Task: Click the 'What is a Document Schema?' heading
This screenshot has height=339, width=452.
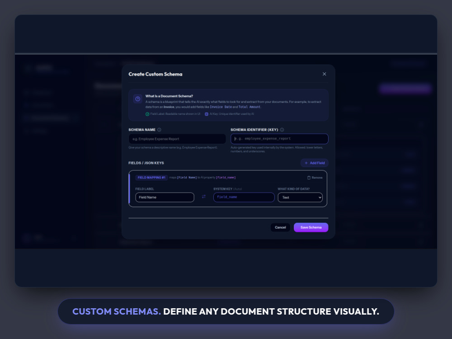Action: [169, 96]
